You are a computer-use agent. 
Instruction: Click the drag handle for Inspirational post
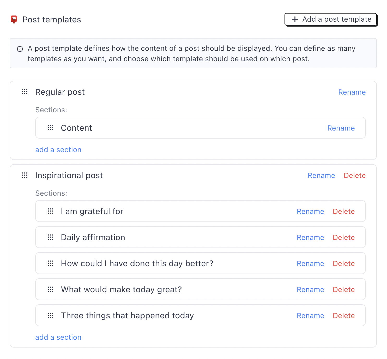pos(25,175)
